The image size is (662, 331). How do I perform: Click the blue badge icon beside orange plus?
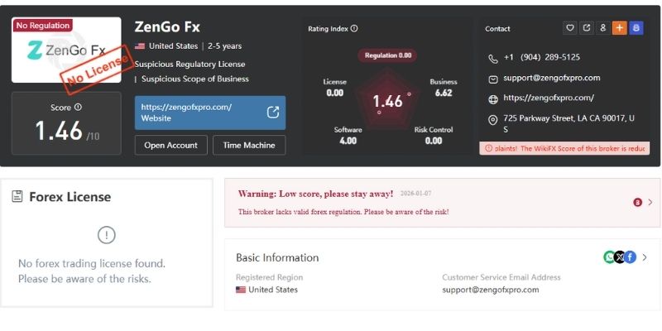tap(636, 28)
